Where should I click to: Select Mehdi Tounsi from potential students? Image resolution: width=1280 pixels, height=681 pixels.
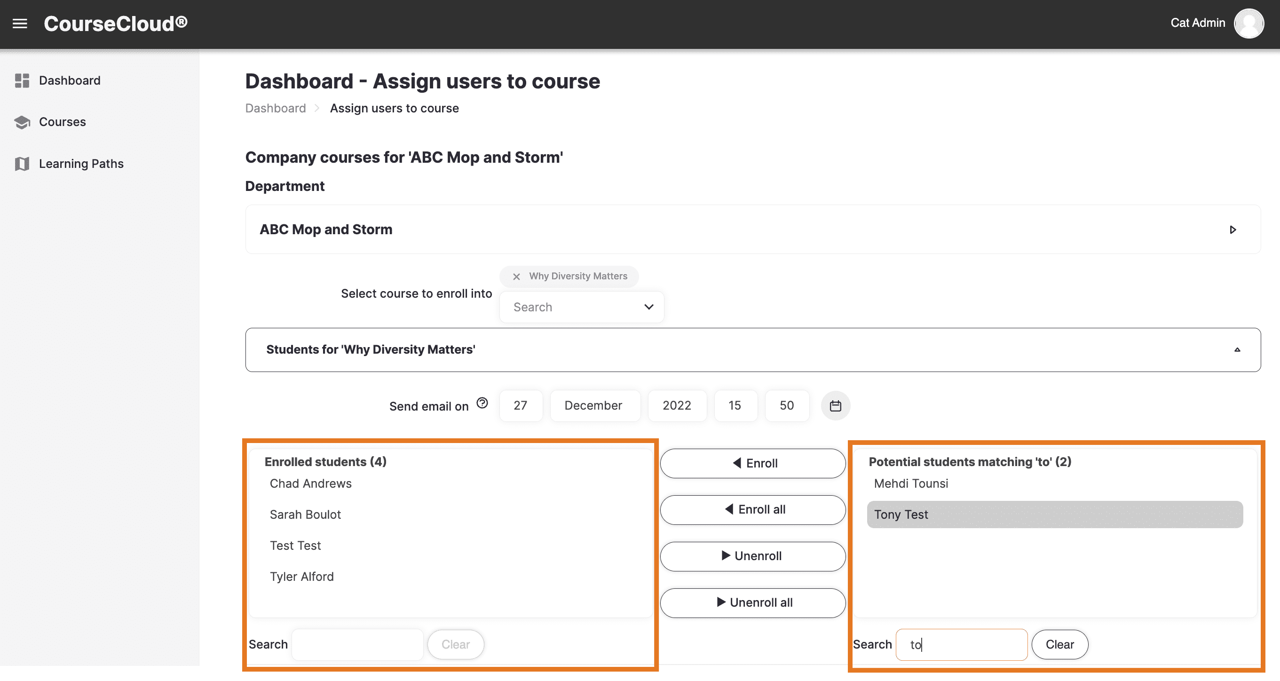click(911, 483)
